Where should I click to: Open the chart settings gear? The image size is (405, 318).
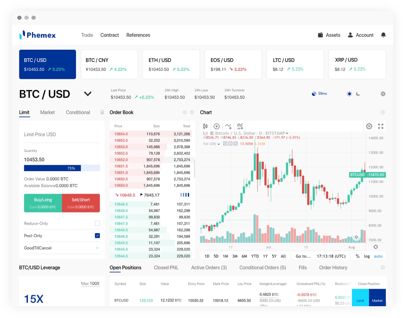[x=369, y=126]
